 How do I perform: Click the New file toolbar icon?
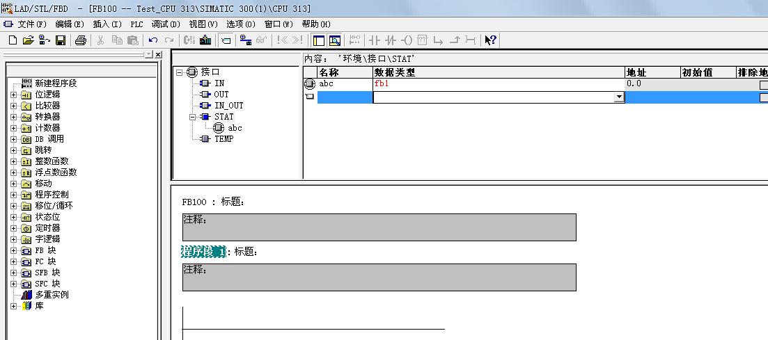[x=13, y=40]
